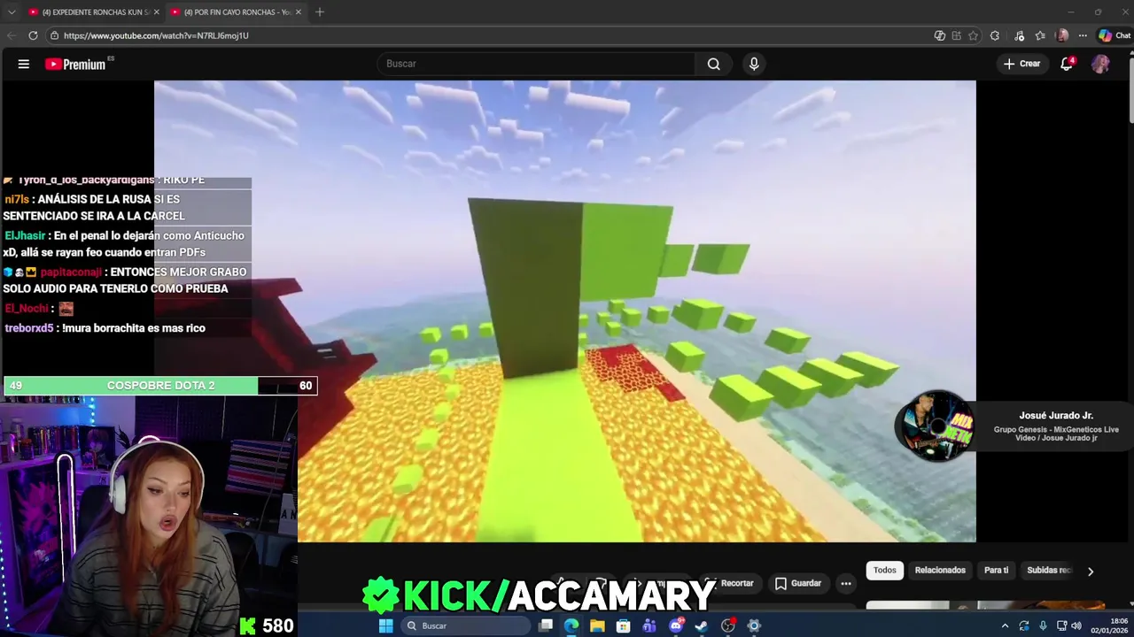Image resolution: width=1134 pixels, height=637 pixels.
Task: Click Josué Jurado Jr. channel name
Action: tap(1056, 415)
